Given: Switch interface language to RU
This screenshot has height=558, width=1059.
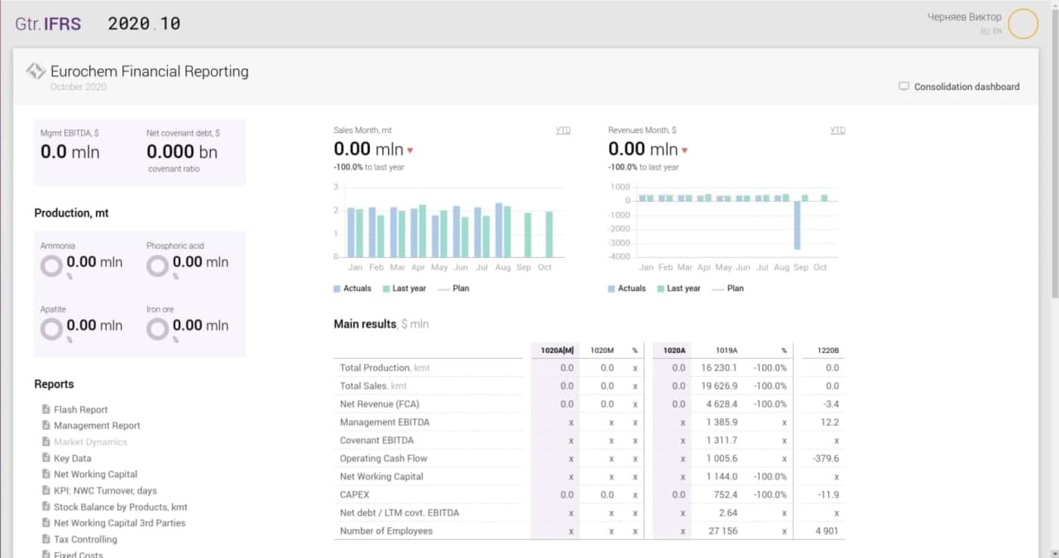Looking at the screenshot, I should pos(985,31).
